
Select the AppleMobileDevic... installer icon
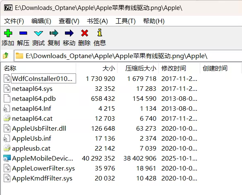7,158
